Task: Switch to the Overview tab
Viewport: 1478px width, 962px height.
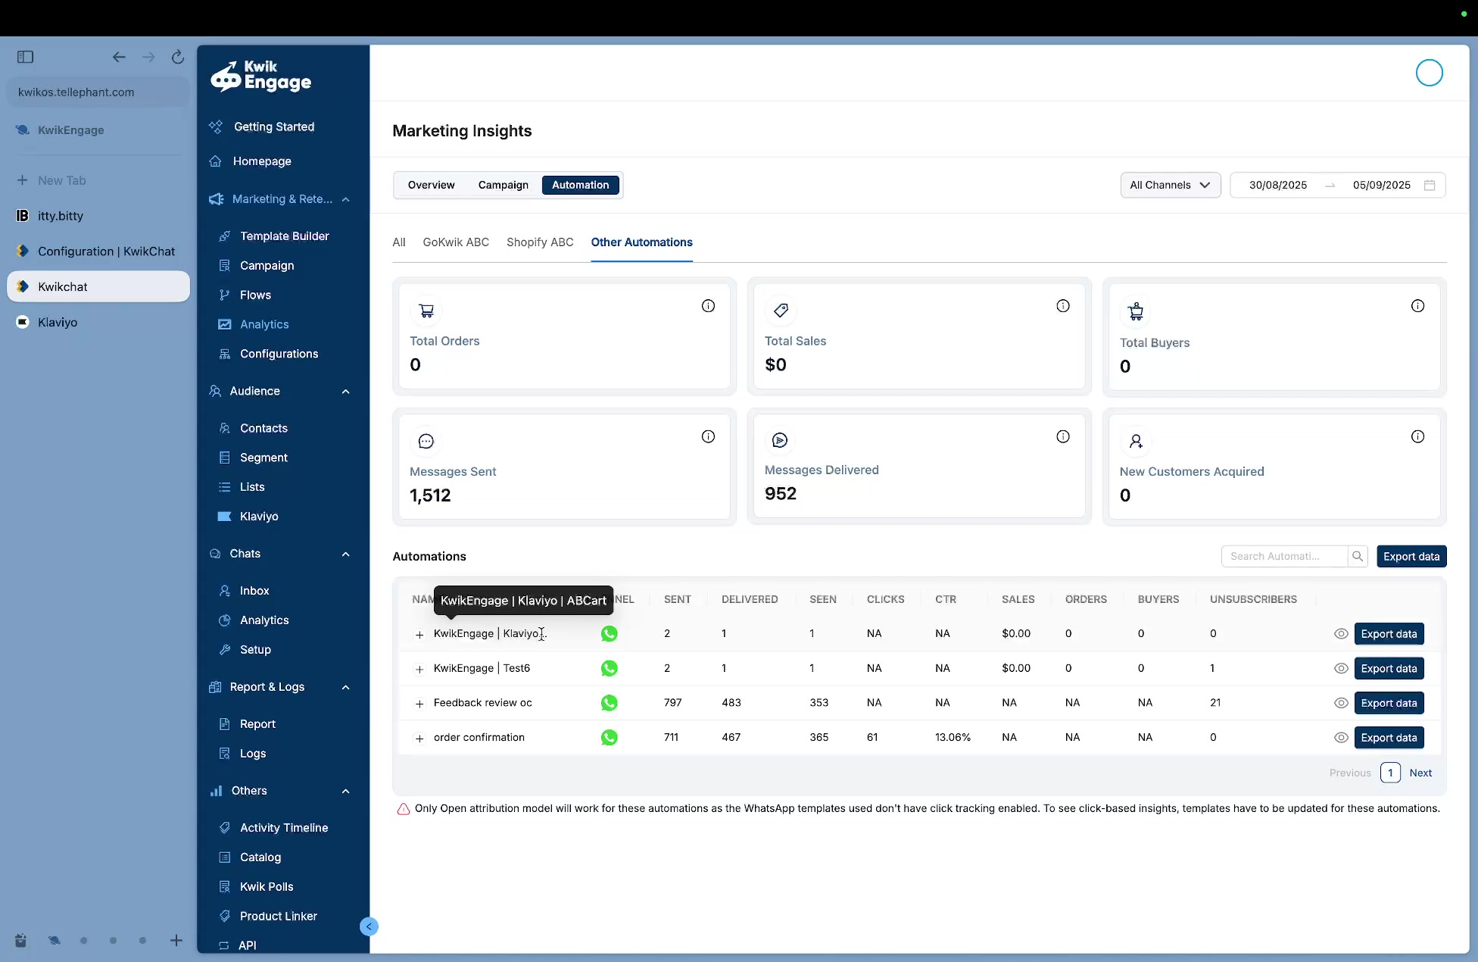Action: (431, 186)
